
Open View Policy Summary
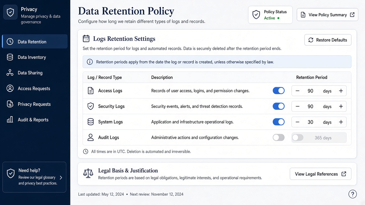pyautogui.click(x=327, y=15)
